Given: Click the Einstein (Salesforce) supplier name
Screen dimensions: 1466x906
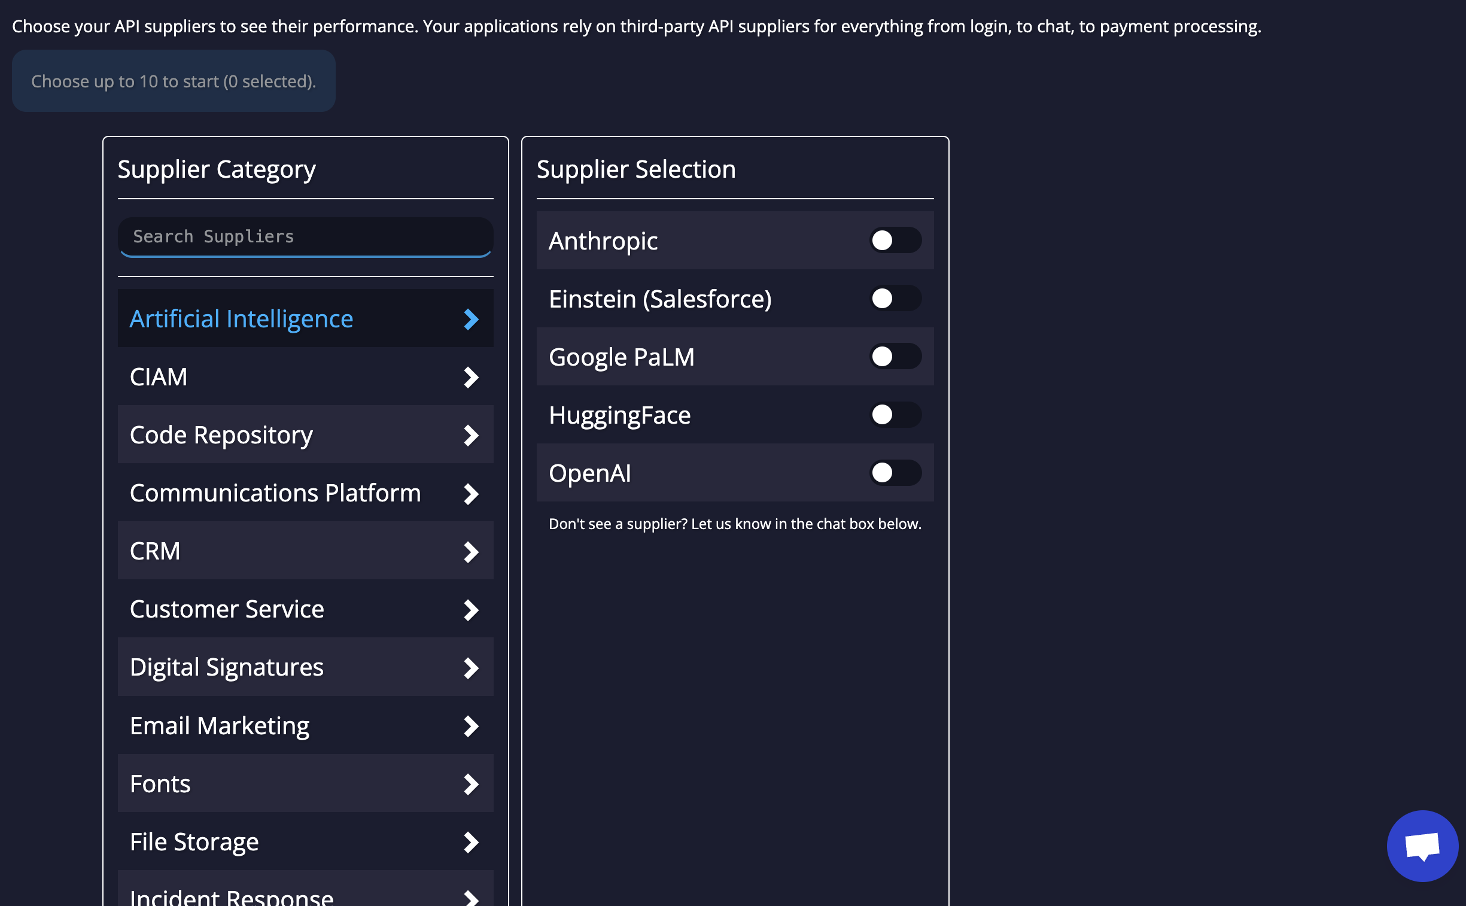Looking at the screenshot, I should [x=659, y=299].
